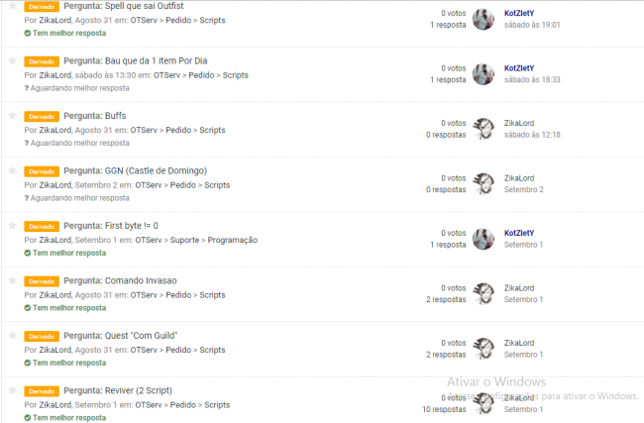The height and width of the screenshot is (423, 644).
Task: Toggle star on 'GGN (Castle de Domingo)' topic
Action: pos(12,170)
